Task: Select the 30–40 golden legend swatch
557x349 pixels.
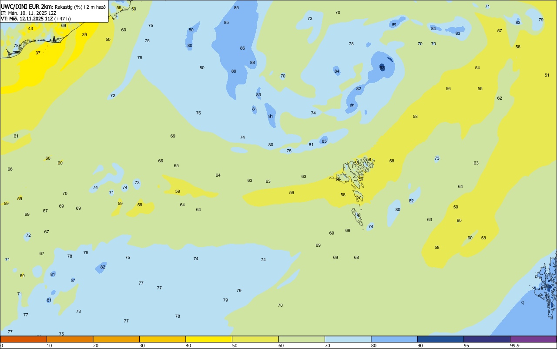Action: (162, 339)
